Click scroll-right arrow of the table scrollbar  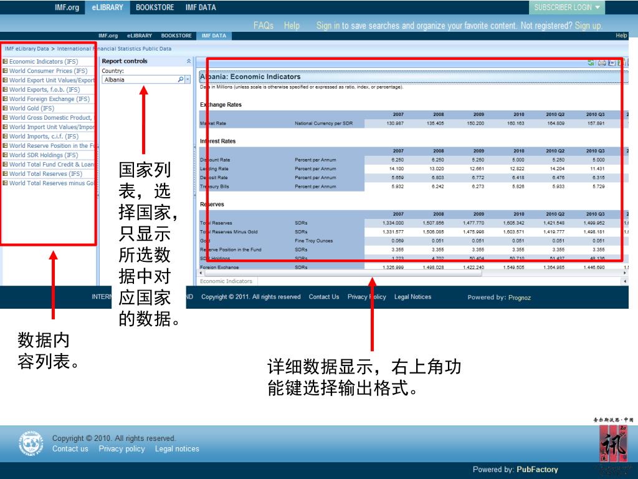[x=625, y=273]
